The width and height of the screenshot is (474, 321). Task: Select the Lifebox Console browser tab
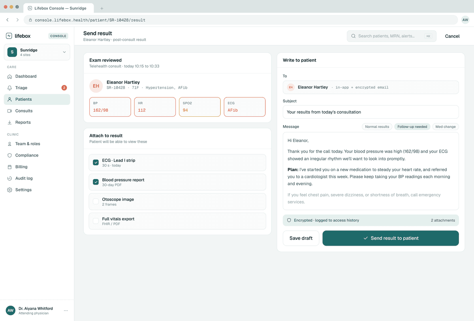58,8
